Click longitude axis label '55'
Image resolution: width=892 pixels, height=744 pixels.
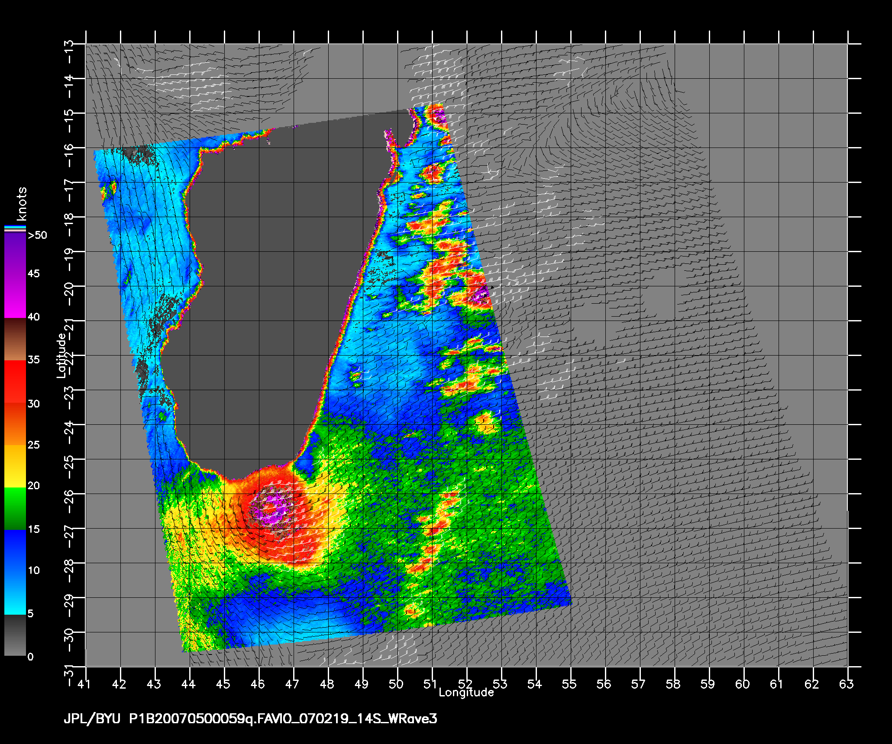click(569, 684)
